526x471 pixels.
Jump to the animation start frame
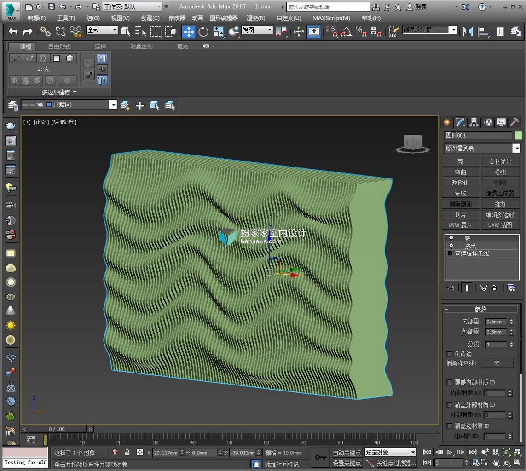click(427, 452)
